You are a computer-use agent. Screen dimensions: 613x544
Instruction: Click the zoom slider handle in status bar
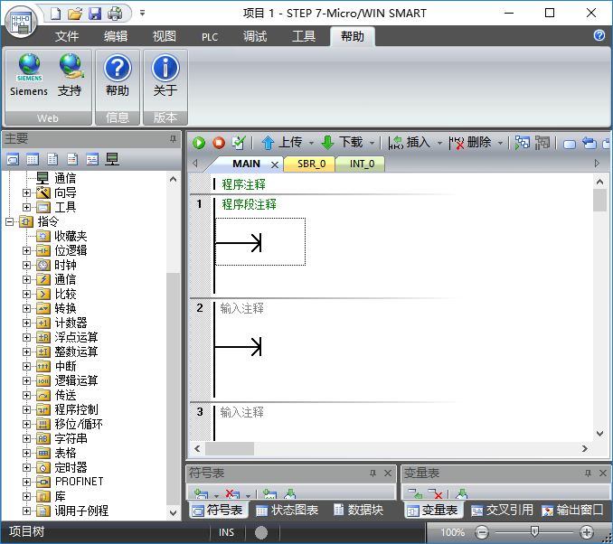click(534, 531)
